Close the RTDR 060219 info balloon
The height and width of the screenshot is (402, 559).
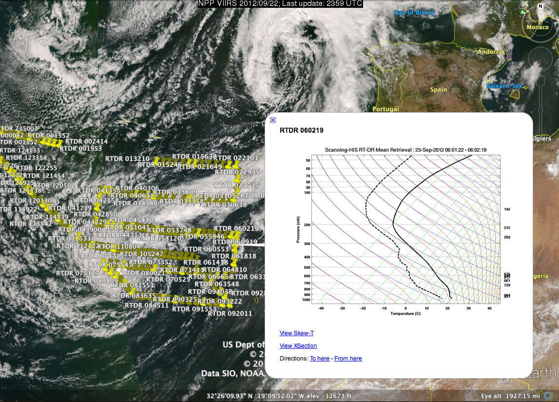coord(273,120)
